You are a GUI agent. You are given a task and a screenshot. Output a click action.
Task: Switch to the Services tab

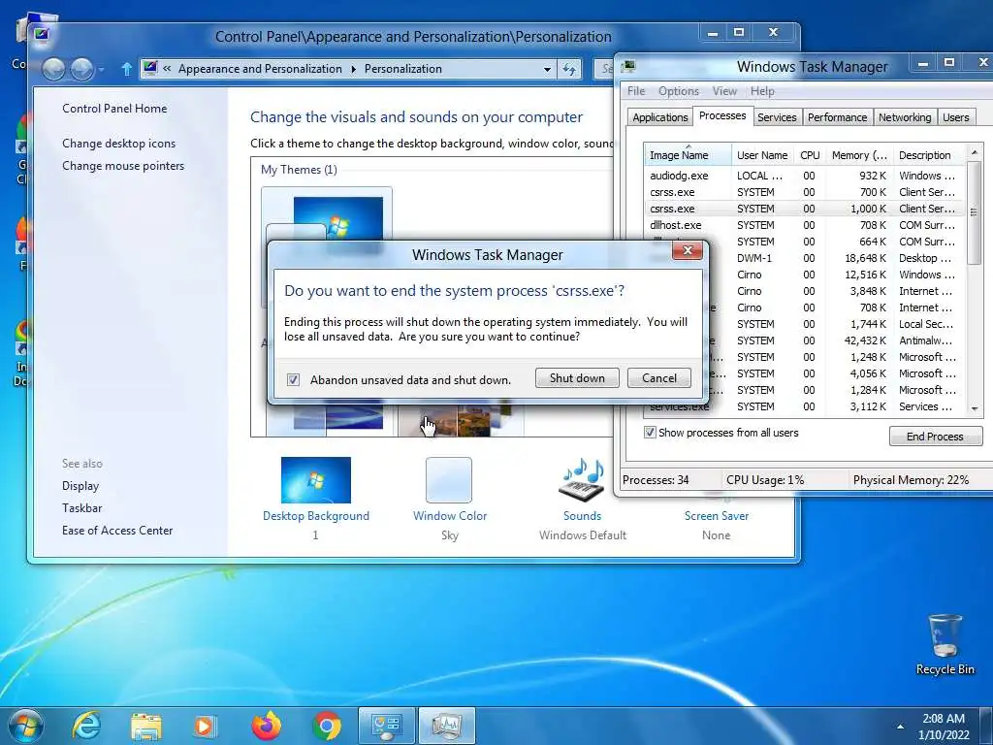click(777, 117)
